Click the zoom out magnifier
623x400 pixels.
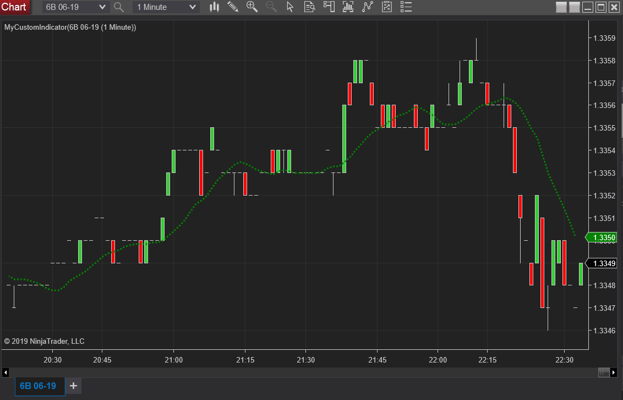pos(271,7)
